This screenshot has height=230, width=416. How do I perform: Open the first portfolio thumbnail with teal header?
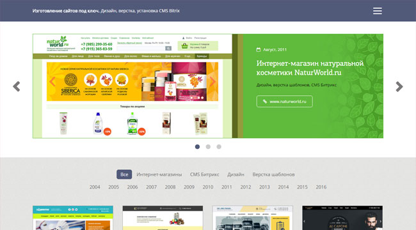(73, 218)
